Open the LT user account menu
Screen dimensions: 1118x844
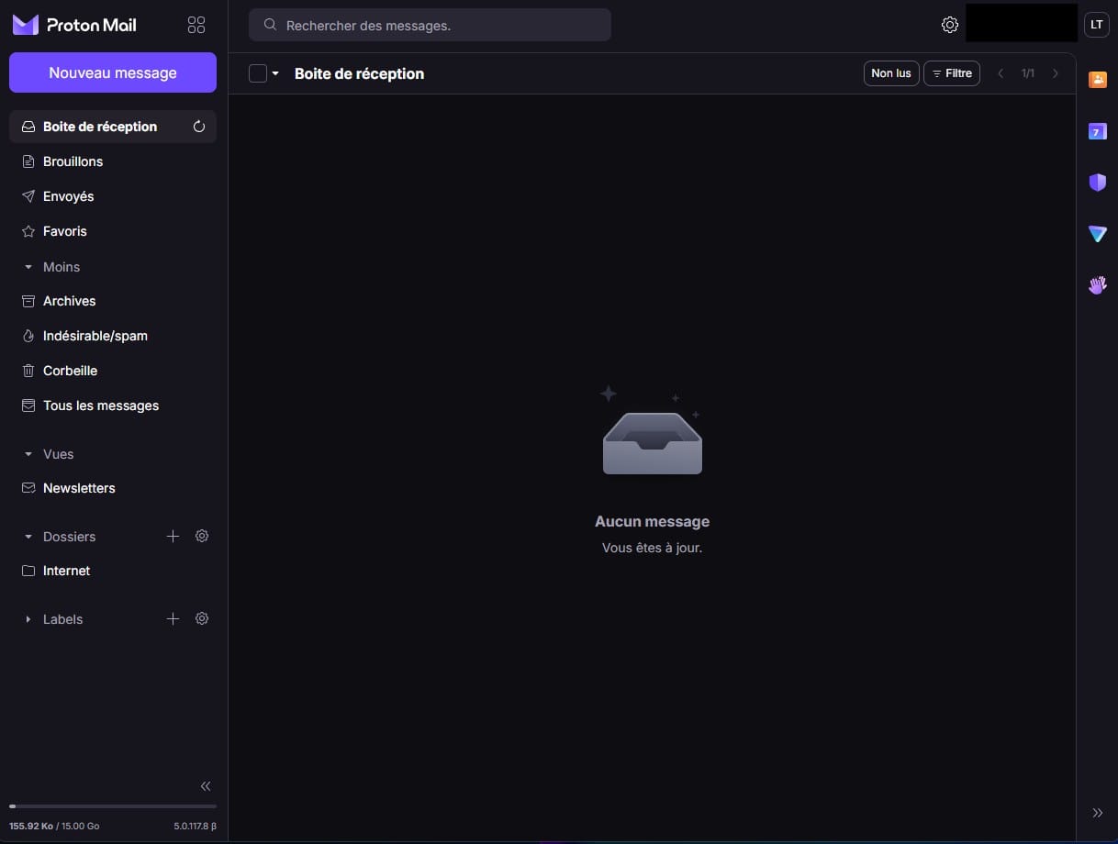coord(1097,25)
